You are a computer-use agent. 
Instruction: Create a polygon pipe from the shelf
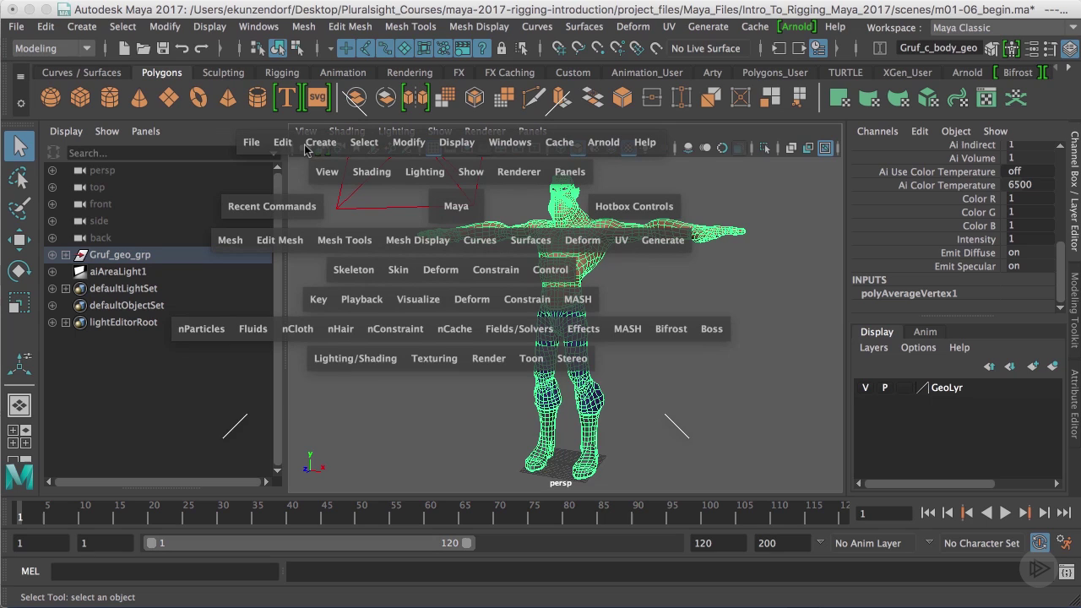[258, 98]
